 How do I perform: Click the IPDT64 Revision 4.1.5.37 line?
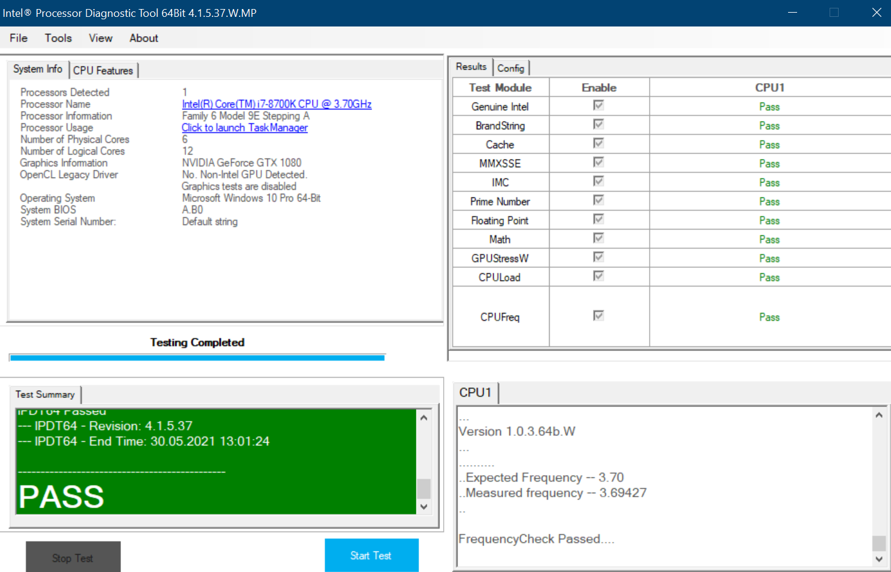(x=105, y=426)
